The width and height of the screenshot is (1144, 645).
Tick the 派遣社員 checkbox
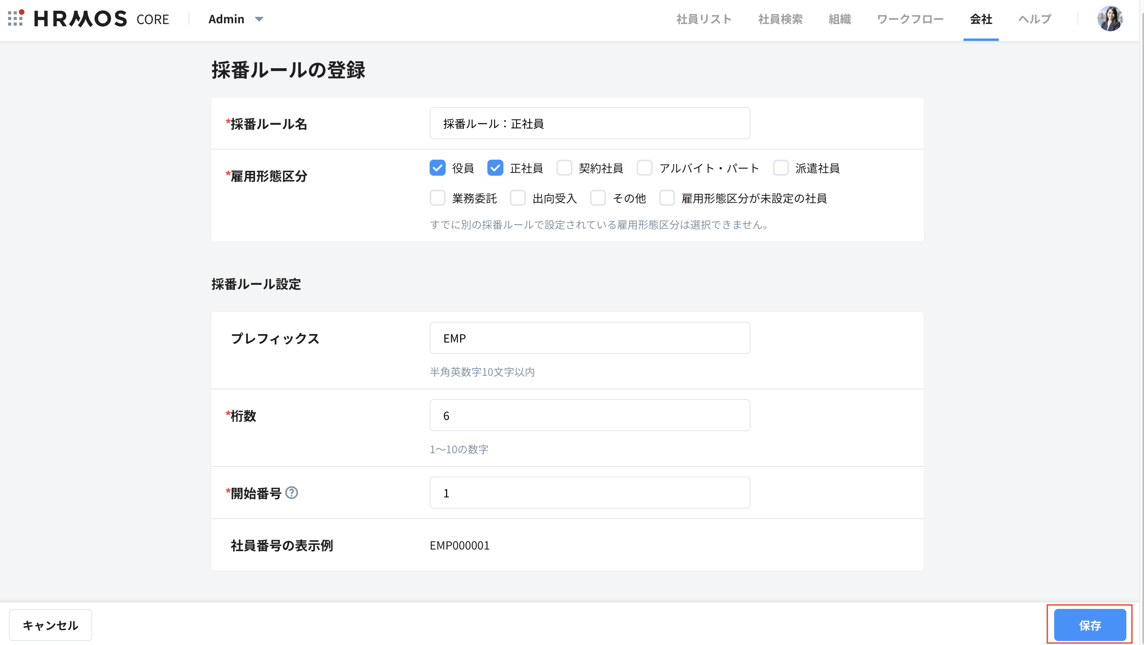tap(780, 168)
